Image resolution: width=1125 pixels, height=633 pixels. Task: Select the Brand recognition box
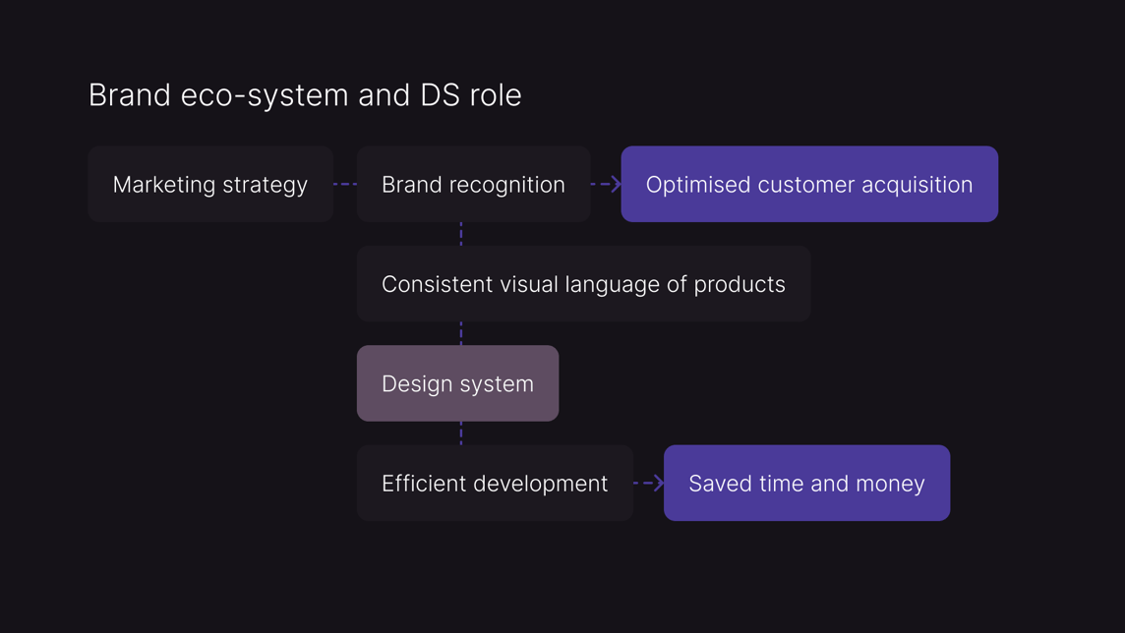(473, 185)
